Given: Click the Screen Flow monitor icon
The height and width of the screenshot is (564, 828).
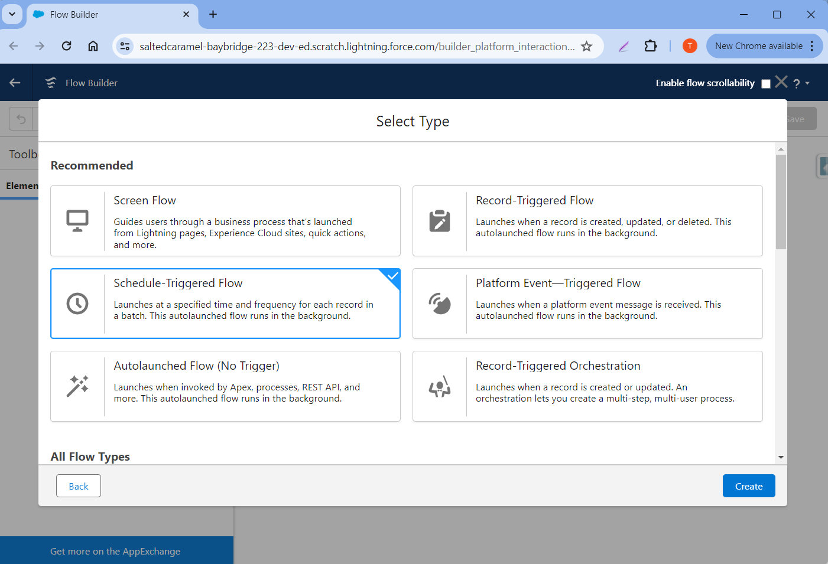Looking at the screenshot, I should [77, 221].
